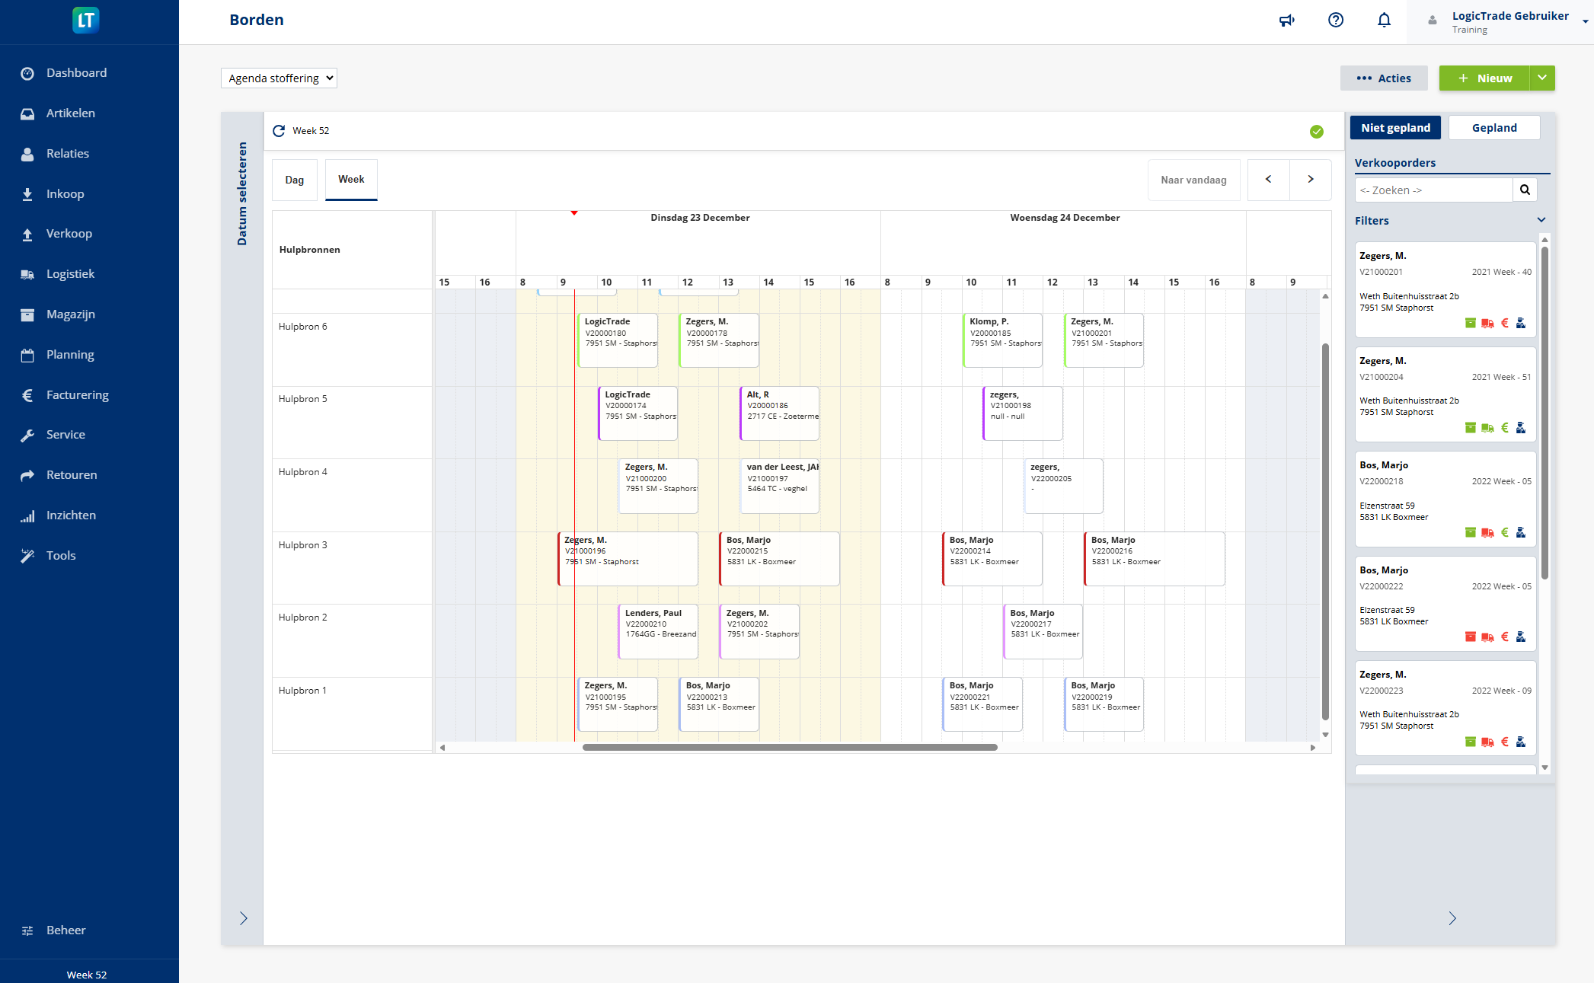Image resolution: width=1594 pixels, height=983 pixels.
Task: Click the Naar vandaag button
Action: pos(1193,179)
